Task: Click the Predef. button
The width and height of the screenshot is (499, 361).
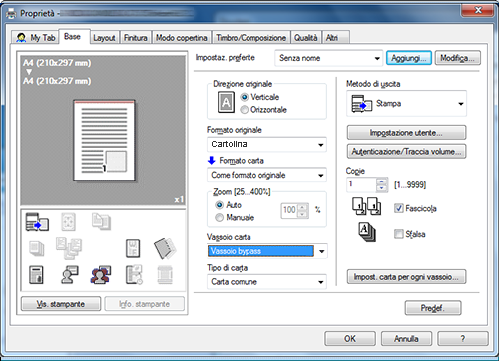Action: 433,308
